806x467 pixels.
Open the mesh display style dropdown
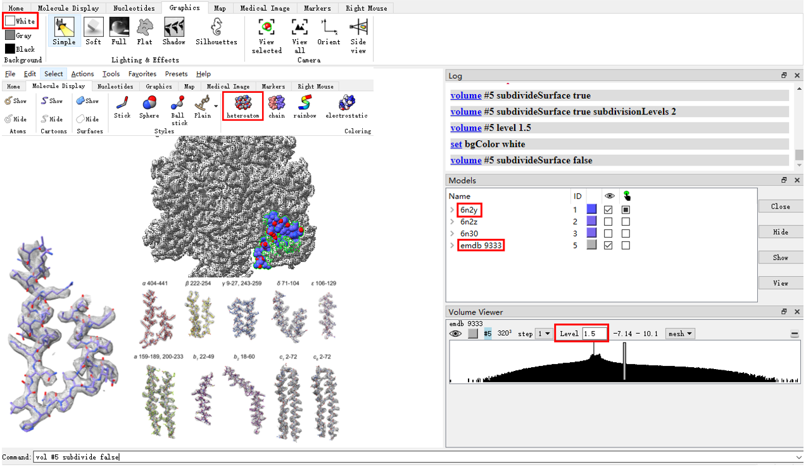[x=679, y=333]
